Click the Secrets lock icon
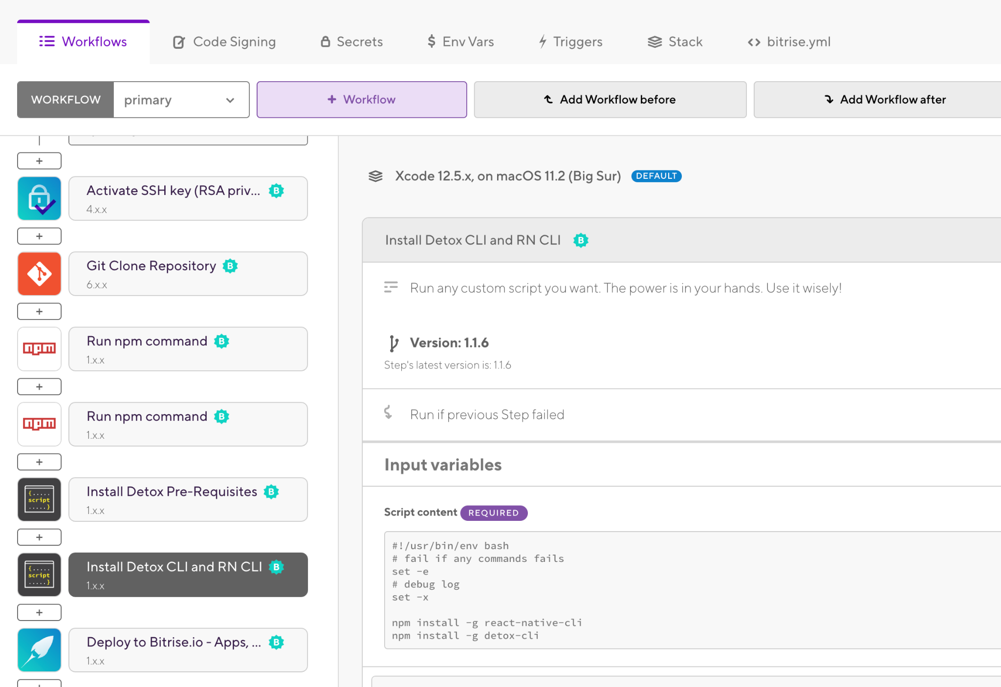 325,42
